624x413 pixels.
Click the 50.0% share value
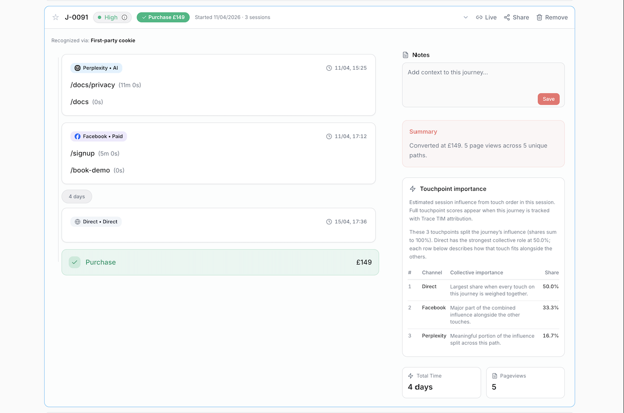pyautogui.click(x=551, y=287)
